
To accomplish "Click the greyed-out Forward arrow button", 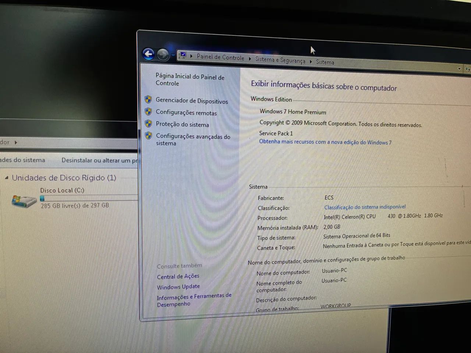I will [163, 55].
